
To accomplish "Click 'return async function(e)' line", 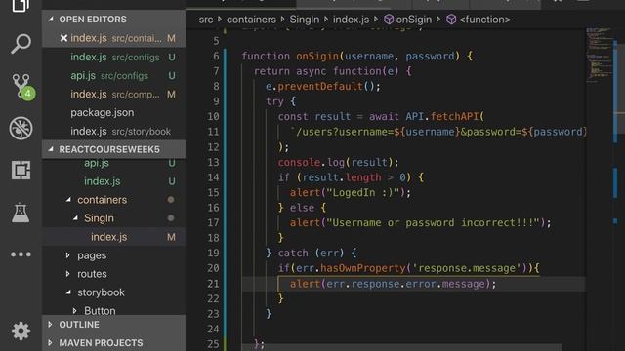I will (x=326, y=71).
